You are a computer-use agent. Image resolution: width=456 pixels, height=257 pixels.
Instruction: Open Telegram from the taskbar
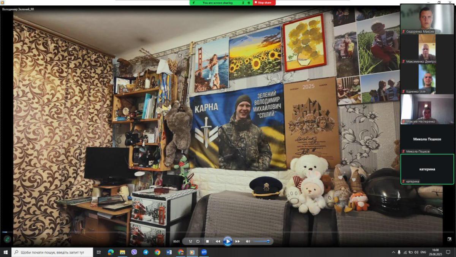(146, 252)
